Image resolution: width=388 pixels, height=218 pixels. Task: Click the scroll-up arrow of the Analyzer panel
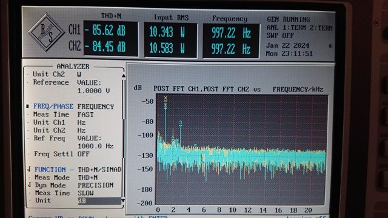tap(124, 75)
